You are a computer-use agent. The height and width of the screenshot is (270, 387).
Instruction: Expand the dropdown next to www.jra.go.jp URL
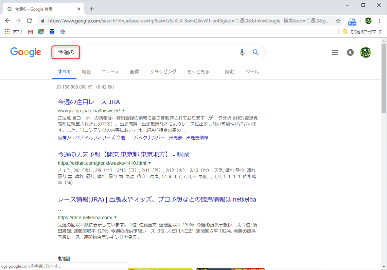click(123, 110)
